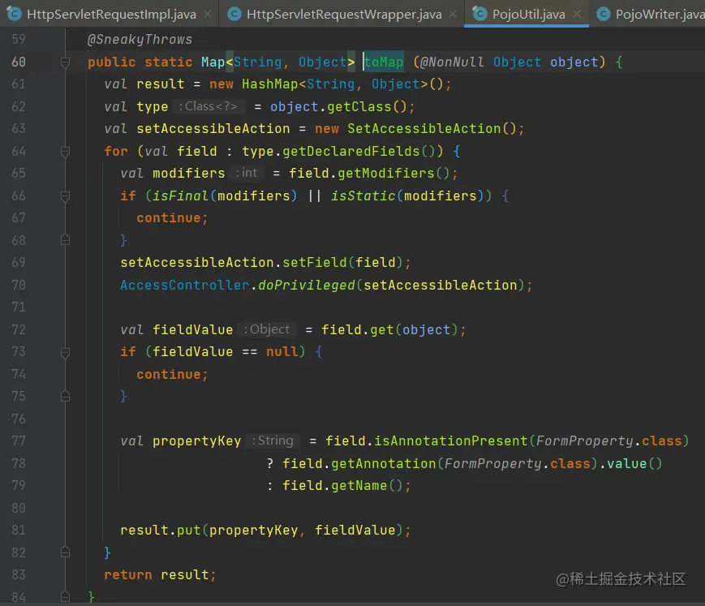
Task: Collapse the toMap method at line 60
Action: click(65, 62)
